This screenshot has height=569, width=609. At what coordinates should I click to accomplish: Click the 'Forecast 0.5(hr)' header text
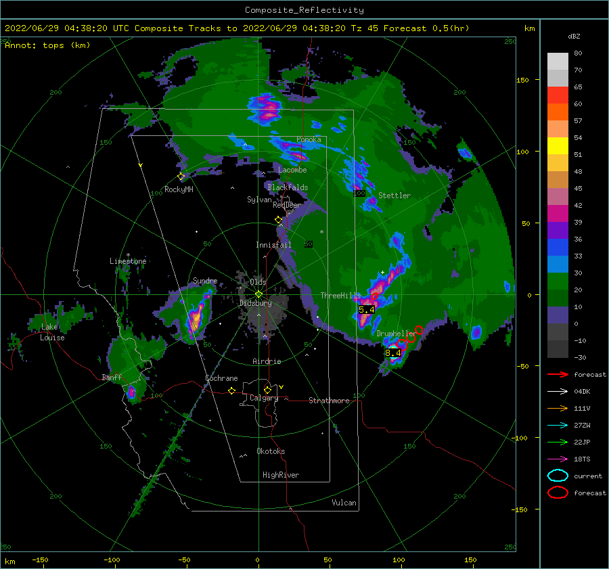(426, 28)
